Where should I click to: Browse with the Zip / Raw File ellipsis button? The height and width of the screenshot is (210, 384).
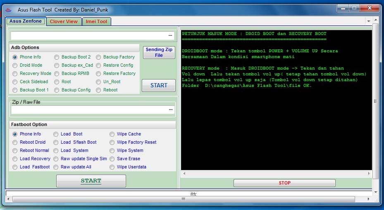point(171,110)
